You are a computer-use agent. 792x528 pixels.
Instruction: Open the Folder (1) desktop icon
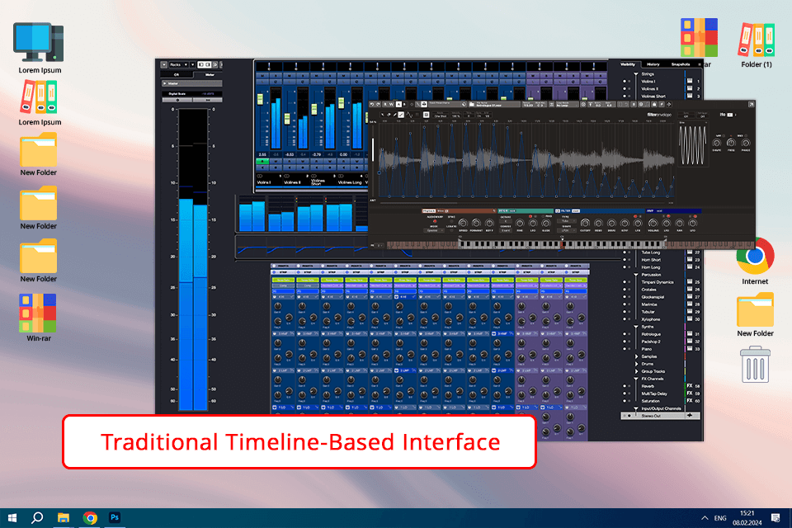point(757,40)
